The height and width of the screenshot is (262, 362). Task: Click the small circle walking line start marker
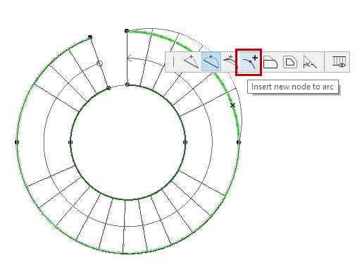tap(100, 63)
